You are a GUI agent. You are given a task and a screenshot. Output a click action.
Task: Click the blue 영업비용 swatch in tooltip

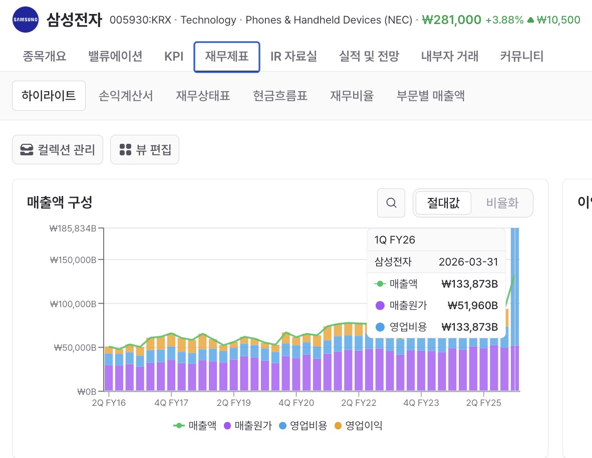click(380, 327)
